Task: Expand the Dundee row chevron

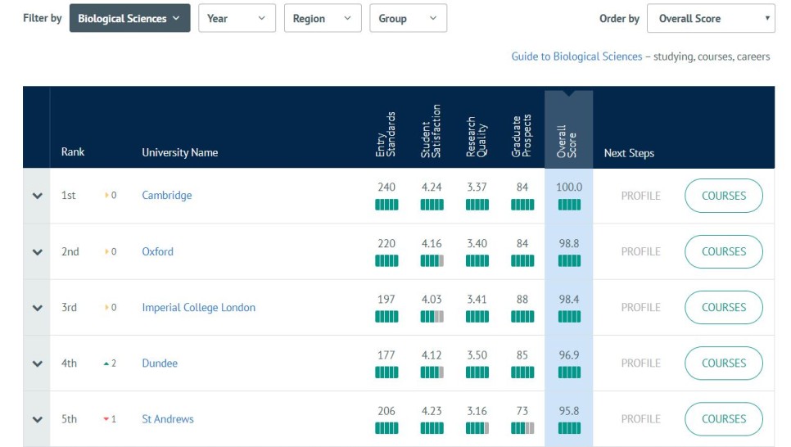Action: click(x=37, y=363)
